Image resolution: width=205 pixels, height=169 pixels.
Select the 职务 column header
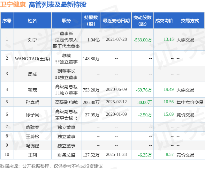(66, 20)
